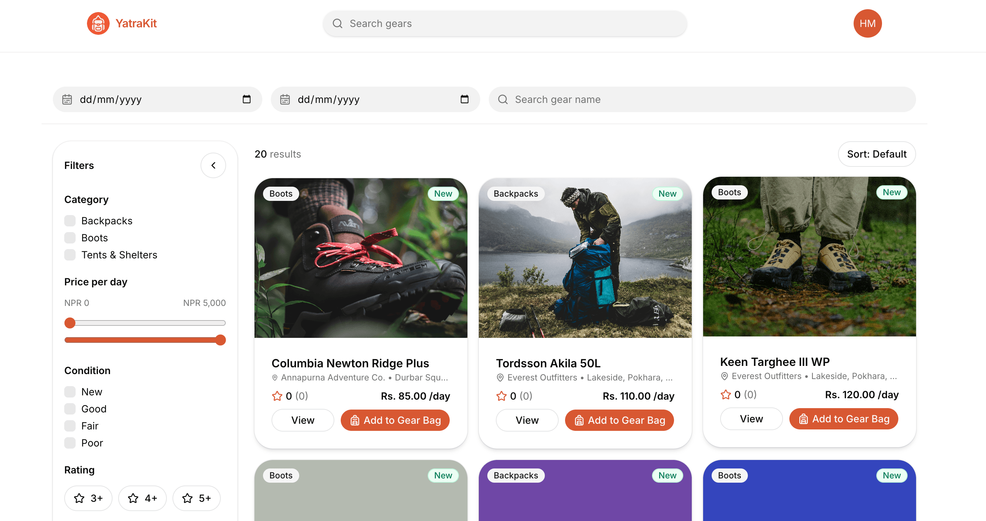
Task: Check the Tents & Shelters category filter
Action: coord(70,255)
